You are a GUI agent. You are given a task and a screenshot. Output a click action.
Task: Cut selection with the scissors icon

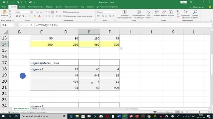(x=10, y=11)
